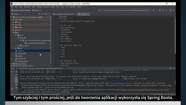The image size is (186, 105).
Task: Click Clear All trash icon in Run panel
Action: click(x=16, y=88)
